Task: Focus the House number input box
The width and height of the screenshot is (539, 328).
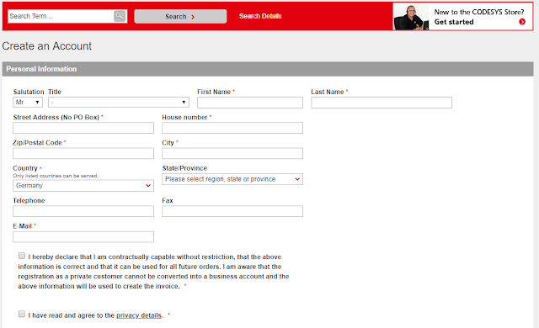Action: coord(232,128)
